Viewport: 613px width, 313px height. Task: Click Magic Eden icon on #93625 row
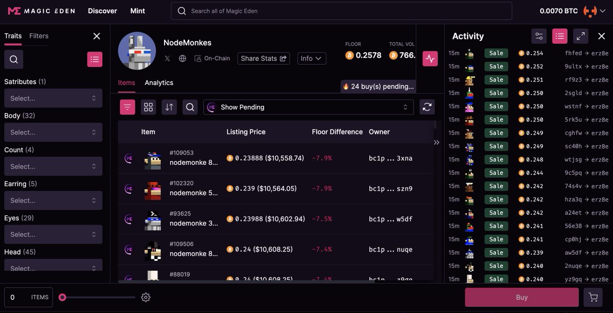coord(129,219)
